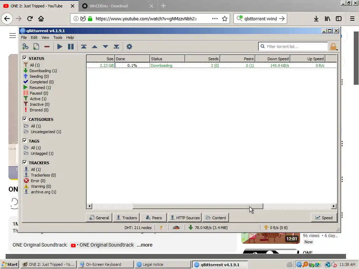Viewport: 359px width, 269px height.
Task: Click the orange upload speed arrow
Action: click(x=266, y=227)
